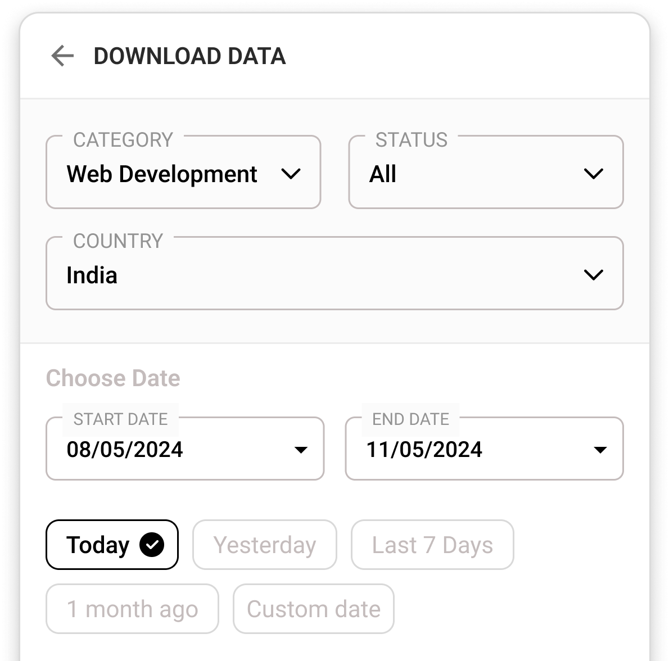Select the 1 month ago chip
Image resolution: width=669 pixels, height=661 pixels.
132,609
